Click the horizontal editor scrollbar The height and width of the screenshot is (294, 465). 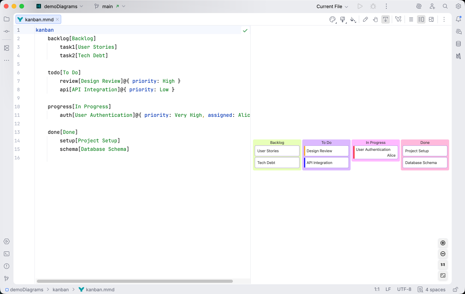click(135, 281)
